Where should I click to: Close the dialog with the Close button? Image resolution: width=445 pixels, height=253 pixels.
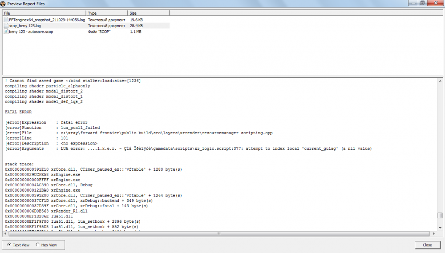pyautogui.click(x=427, y=245)
